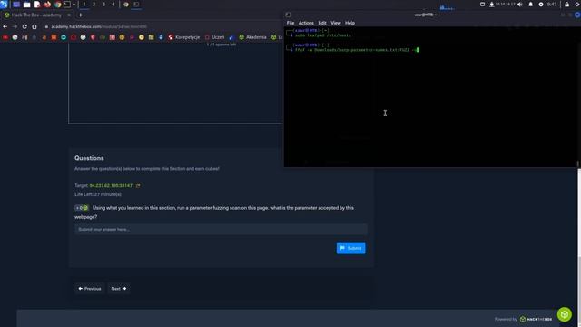Switch to workspace 3

coord(103,5)
